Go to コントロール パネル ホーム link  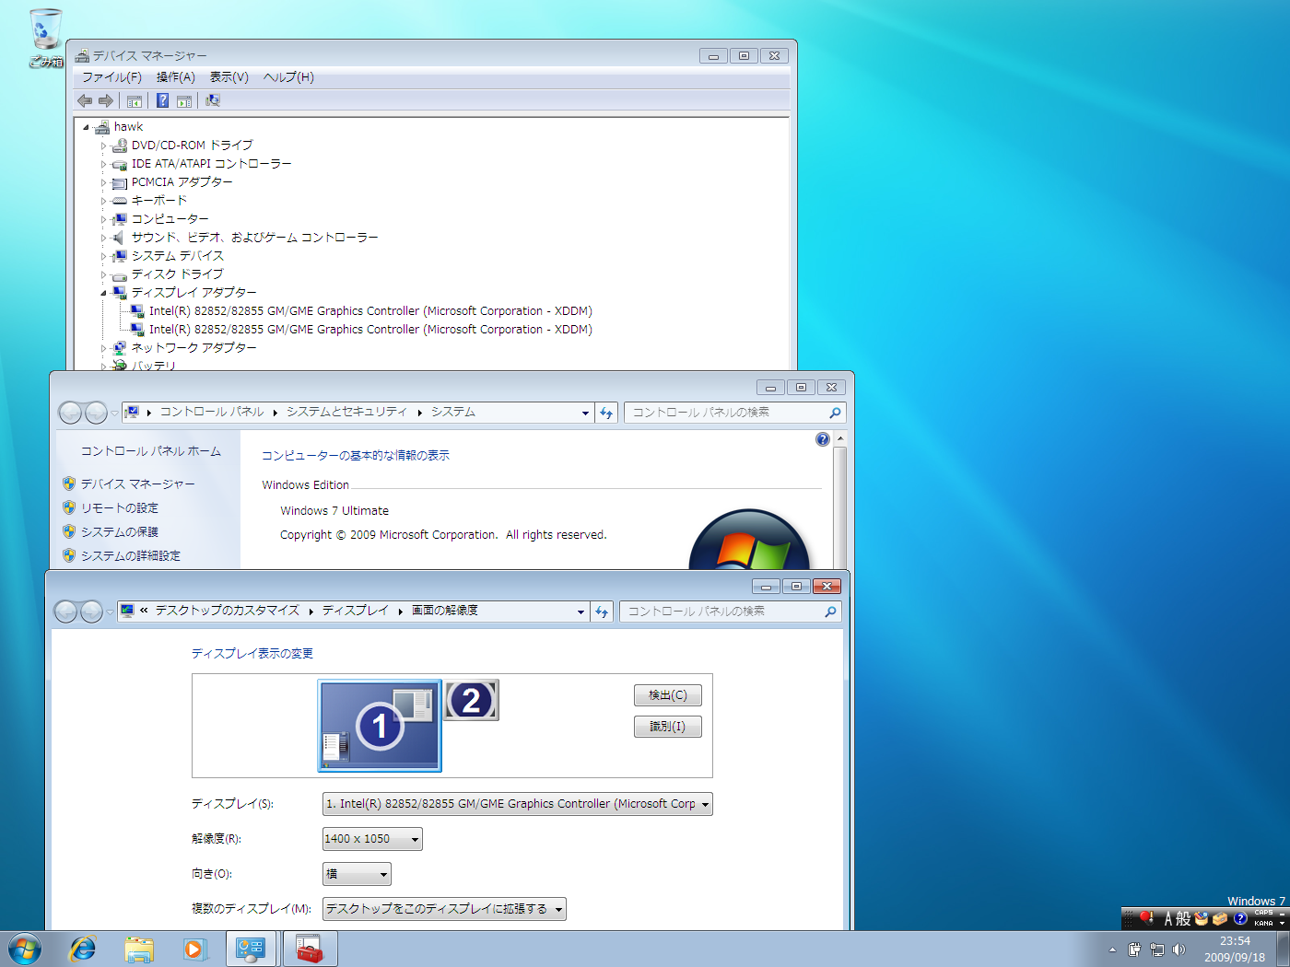(151, 451)
